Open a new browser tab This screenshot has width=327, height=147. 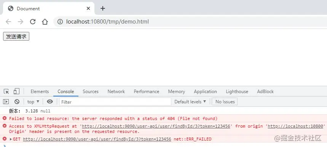pyautogui.click(x=103, y=8)
